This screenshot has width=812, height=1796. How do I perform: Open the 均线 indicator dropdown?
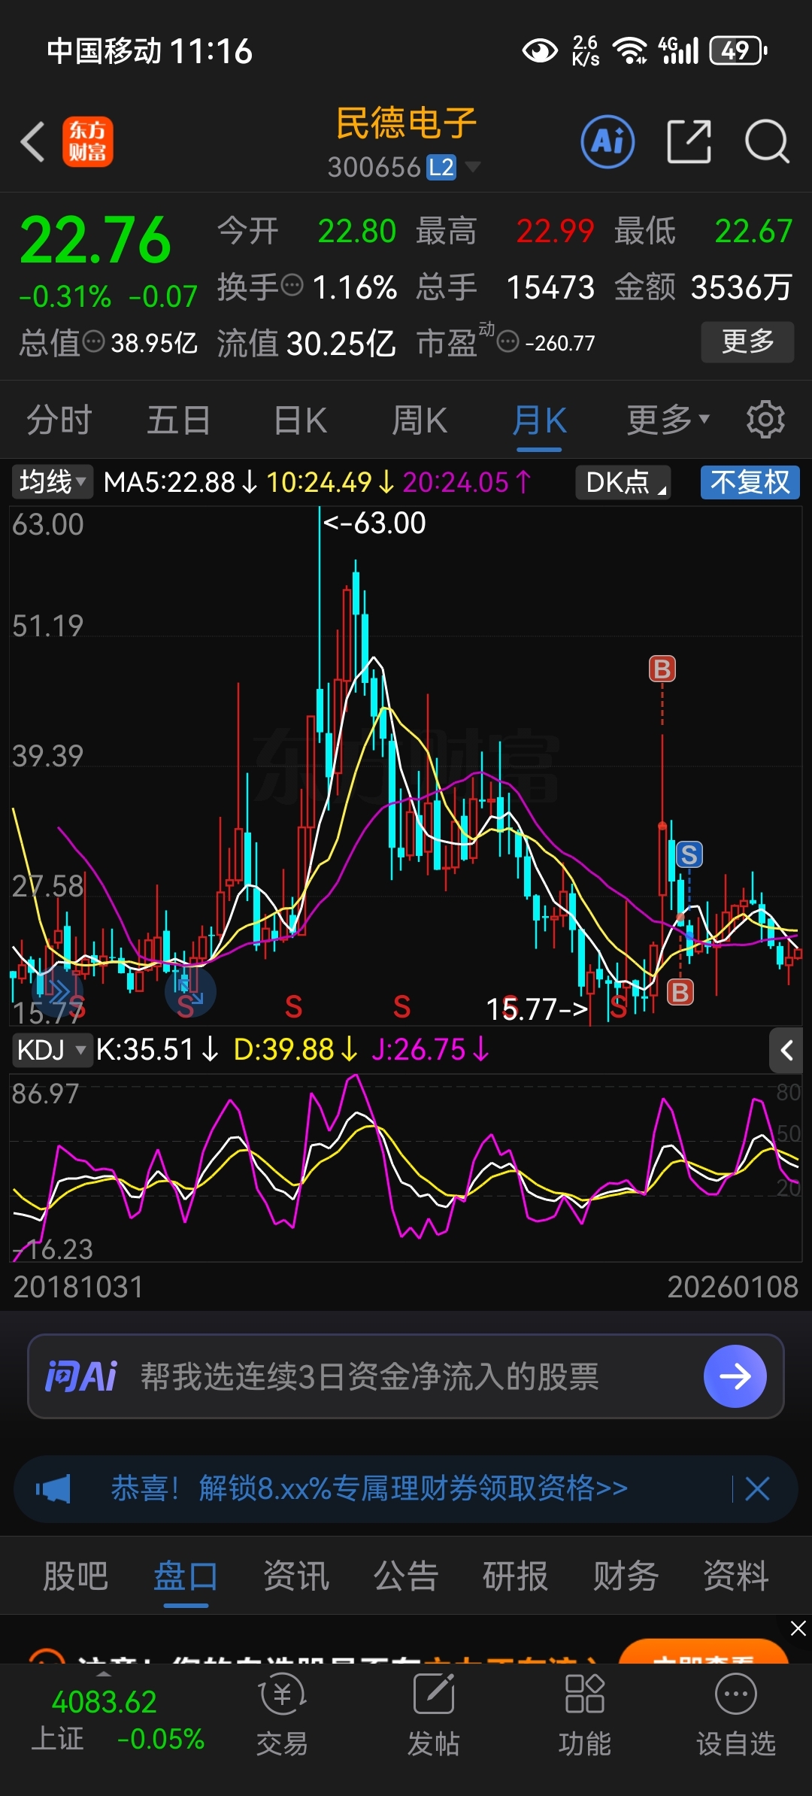(51, 481)
